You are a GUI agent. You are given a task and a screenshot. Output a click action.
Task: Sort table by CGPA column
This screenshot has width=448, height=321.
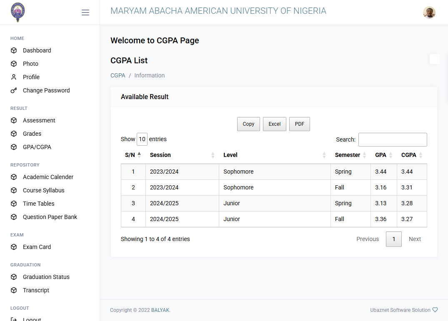(x=412, y=155)
